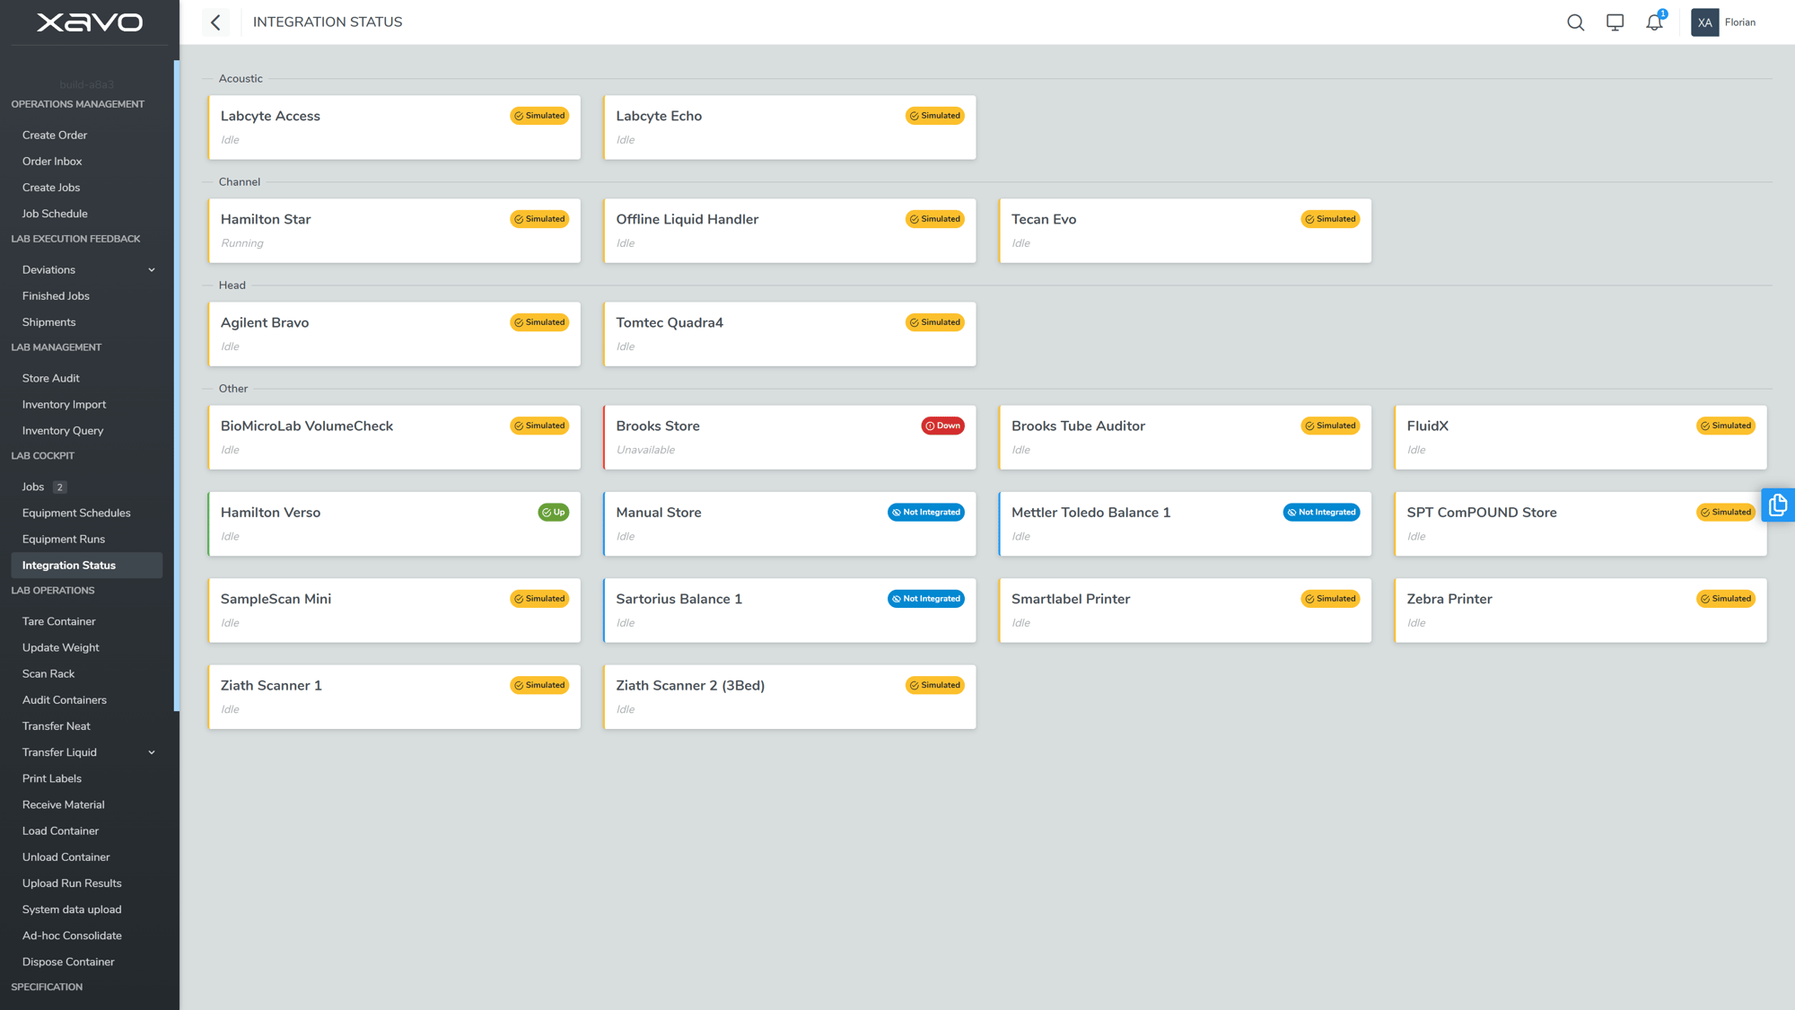
Task: Click the sidebar vertical scrollbar
Action: tap(177, 386)
